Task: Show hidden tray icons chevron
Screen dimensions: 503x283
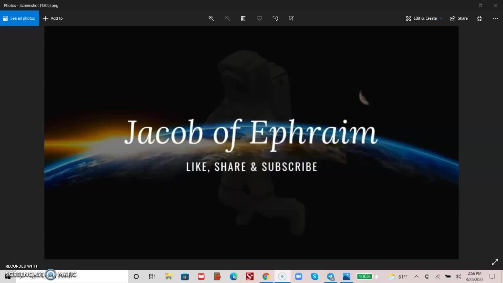Action: coord(417,276)
